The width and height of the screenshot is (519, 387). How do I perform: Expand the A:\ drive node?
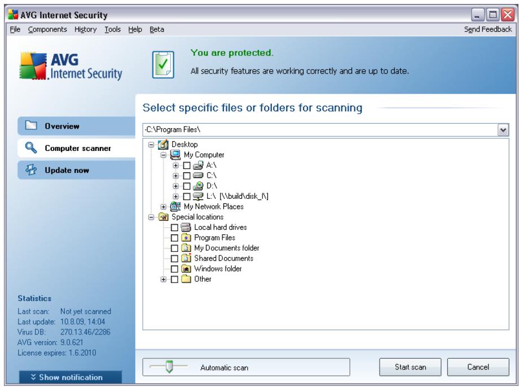[176, 166]
